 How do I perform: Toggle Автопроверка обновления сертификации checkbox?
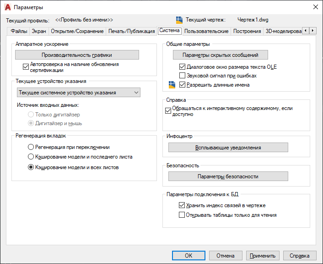tap(26, 66)
